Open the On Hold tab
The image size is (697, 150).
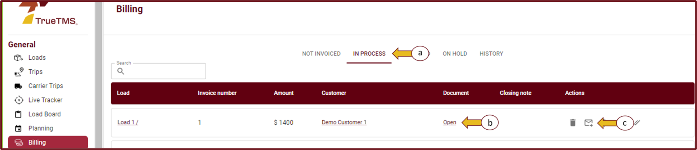click(x=455, y=54)
